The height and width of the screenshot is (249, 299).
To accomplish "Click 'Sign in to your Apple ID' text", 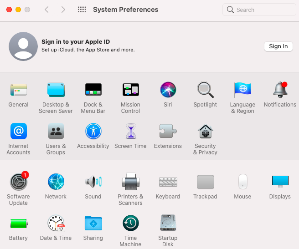I will [76, 41].
